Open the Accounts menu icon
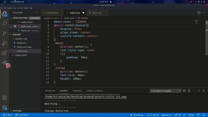Viewport: 208px width, 117px height. click(x=4, y=98)
